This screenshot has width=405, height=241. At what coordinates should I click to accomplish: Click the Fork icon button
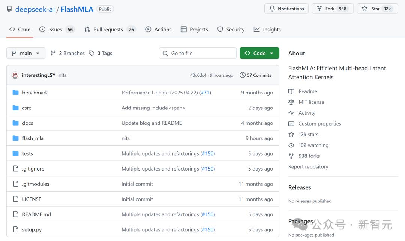click(x=319, y=9)
